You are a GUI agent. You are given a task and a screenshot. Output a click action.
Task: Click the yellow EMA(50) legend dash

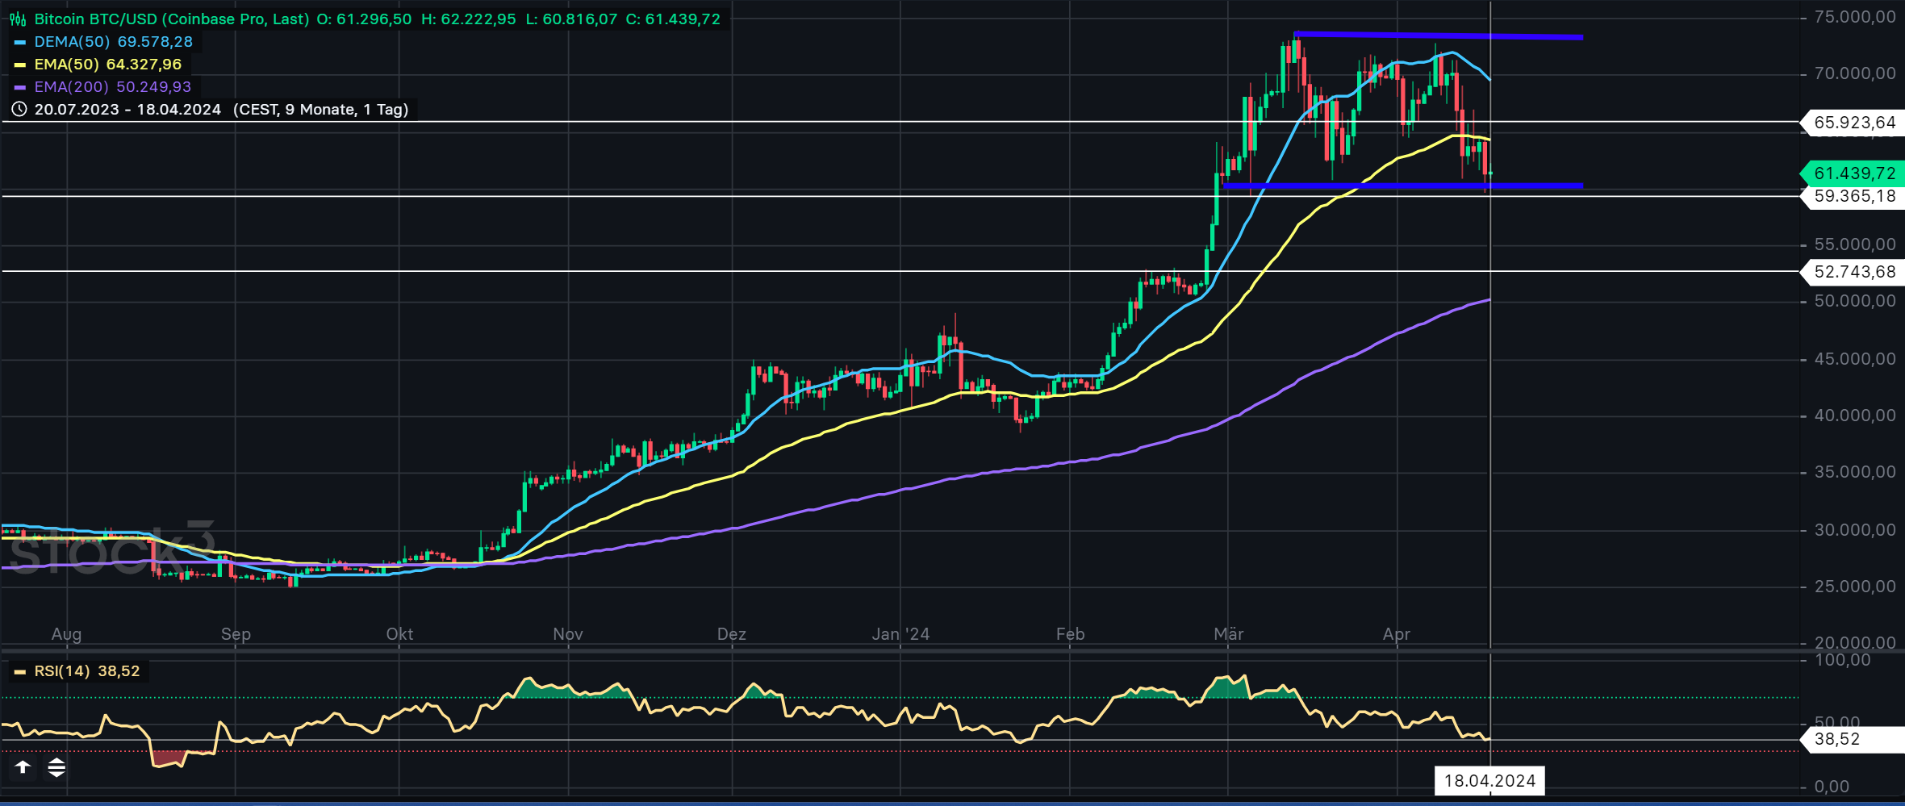pyautogui.click(x=20, y=65)
